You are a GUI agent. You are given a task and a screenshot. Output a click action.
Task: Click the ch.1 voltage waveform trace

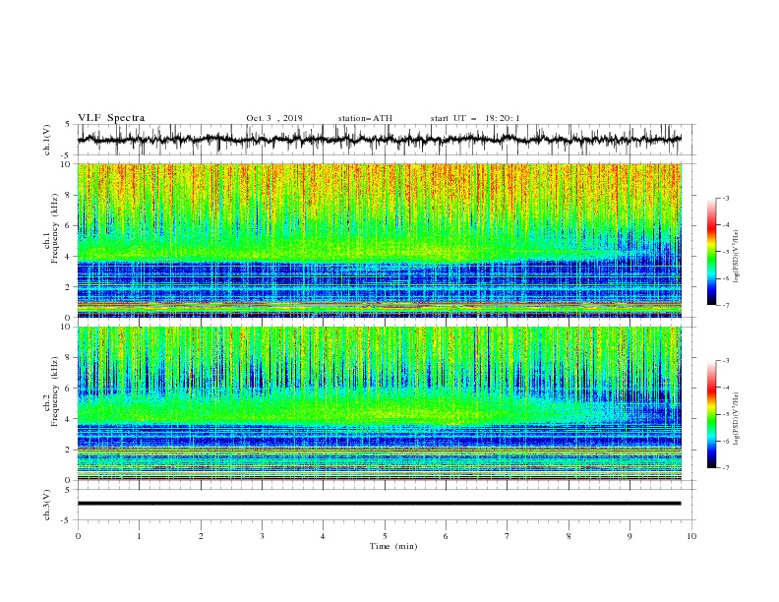click(x=379, y=139)
